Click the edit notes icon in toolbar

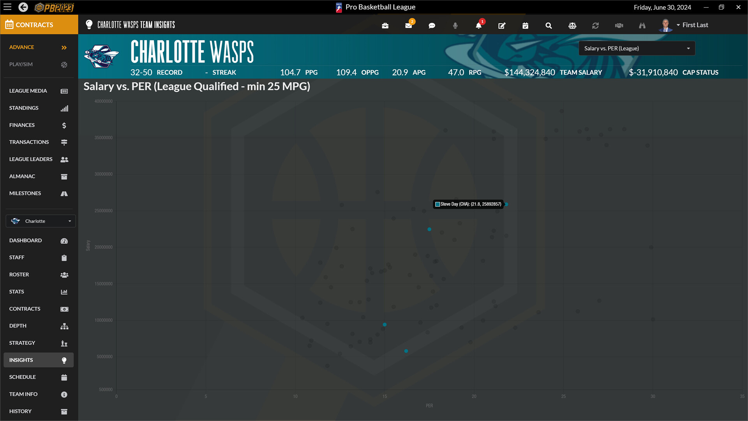pos(502,25)
